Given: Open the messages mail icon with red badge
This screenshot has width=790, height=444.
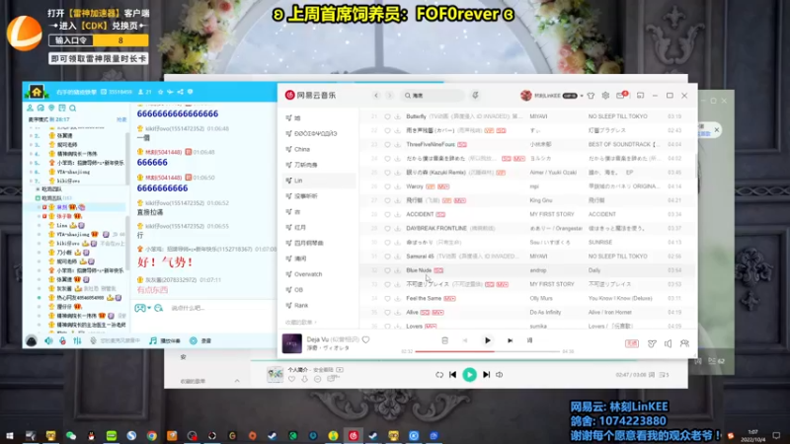Looking at the screenshot, I should click(x=621, y=95).
